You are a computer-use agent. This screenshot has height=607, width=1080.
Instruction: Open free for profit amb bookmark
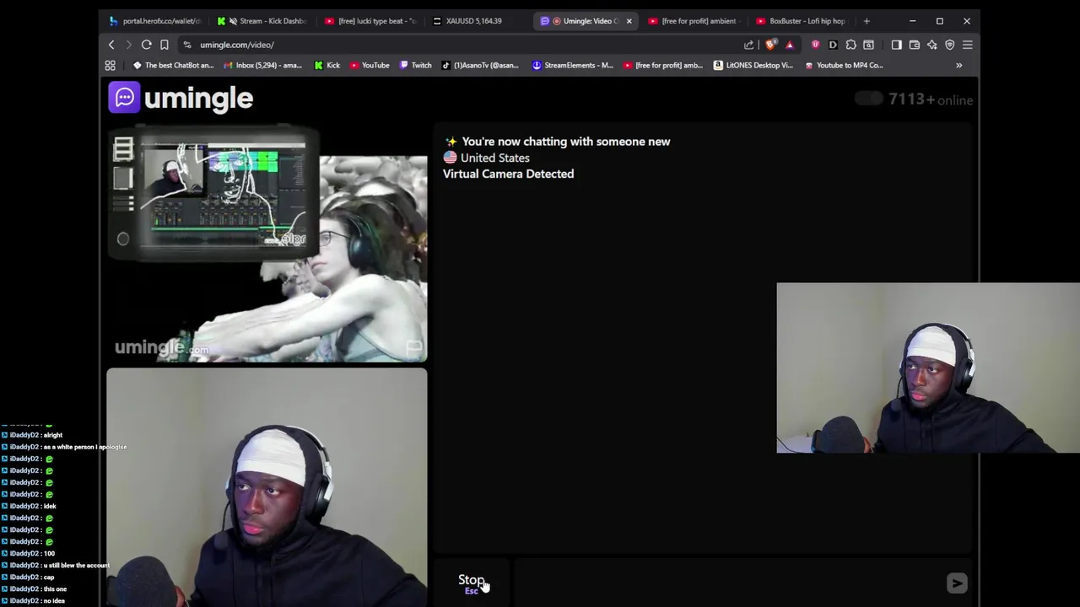coord(663,65)
